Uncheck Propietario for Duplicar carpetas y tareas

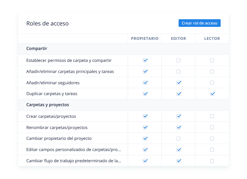145,94
